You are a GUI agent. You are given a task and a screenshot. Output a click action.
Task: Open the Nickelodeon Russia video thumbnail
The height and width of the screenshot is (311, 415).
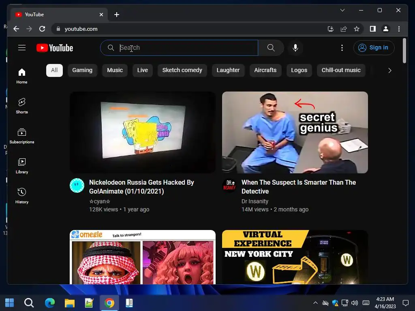coord(143,132)
